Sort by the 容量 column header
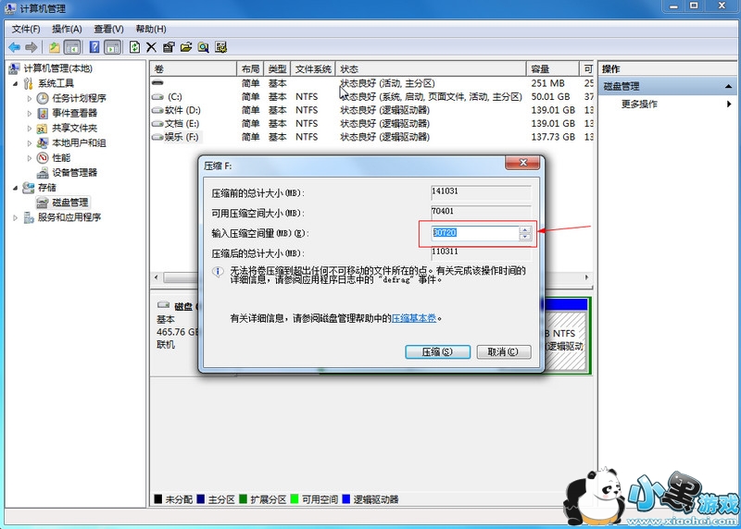The image size is (741, 529). [553, 68]
